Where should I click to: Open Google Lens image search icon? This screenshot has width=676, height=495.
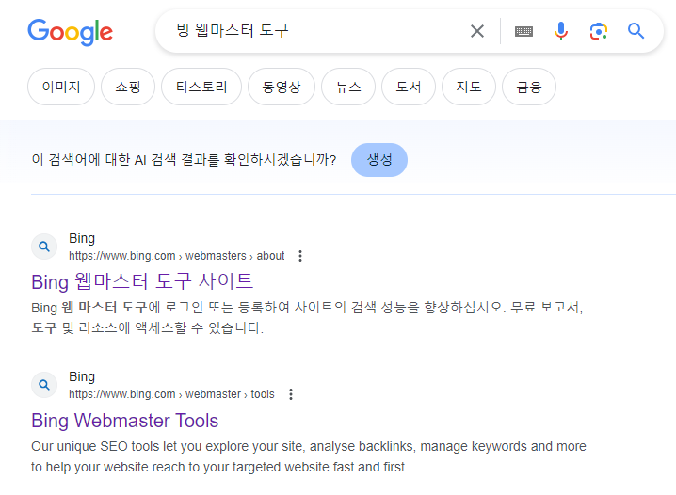point(599,31)
